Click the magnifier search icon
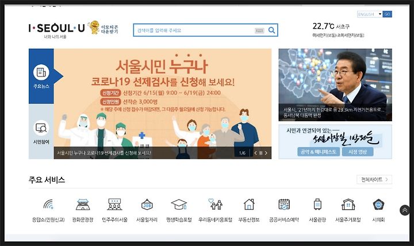The image size is (414, 246). [x=271, y=30]
